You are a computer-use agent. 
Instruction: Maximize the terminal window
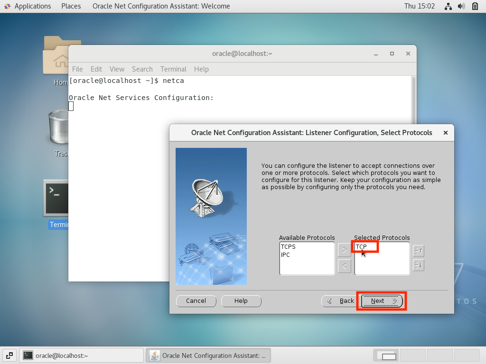click(392, 54)
